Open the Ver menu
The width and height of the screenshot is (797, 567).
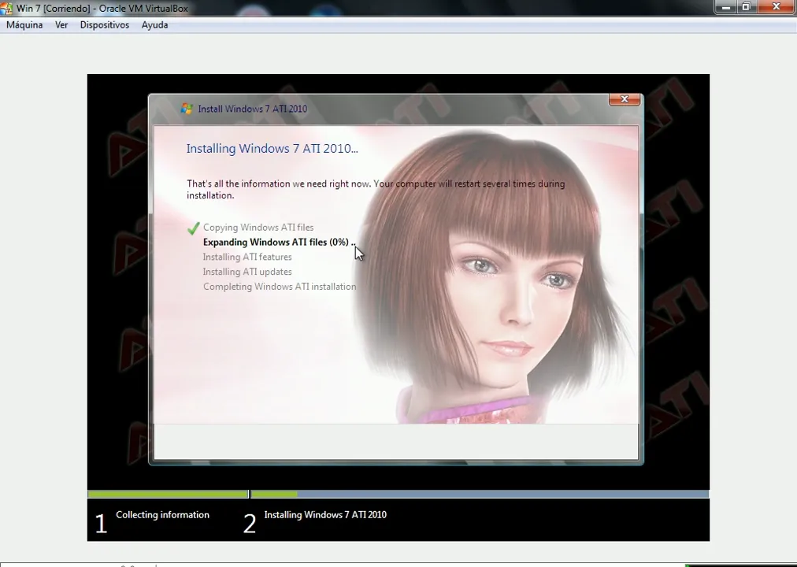click(x=61, y=25)
